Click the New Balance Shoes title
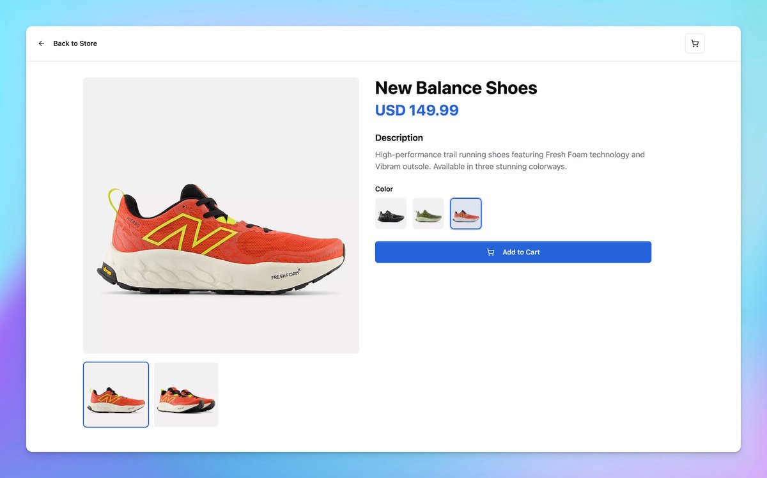 click(456, 88)
